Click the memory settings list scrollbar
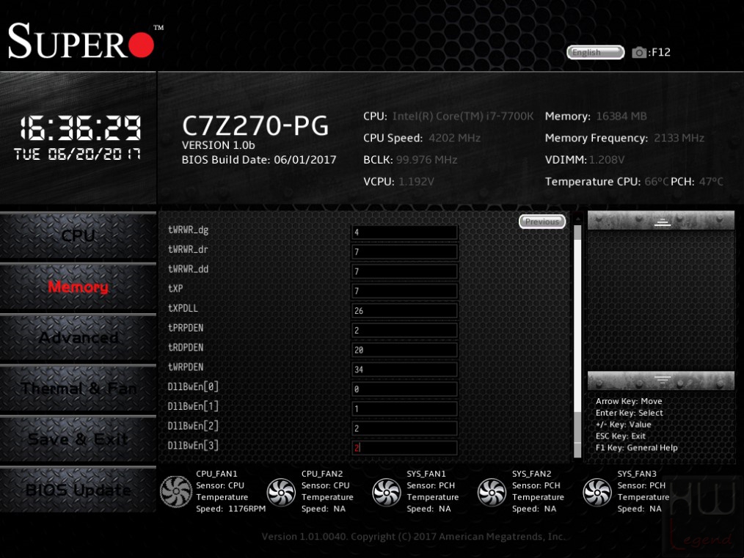 (x=577, y=337)
